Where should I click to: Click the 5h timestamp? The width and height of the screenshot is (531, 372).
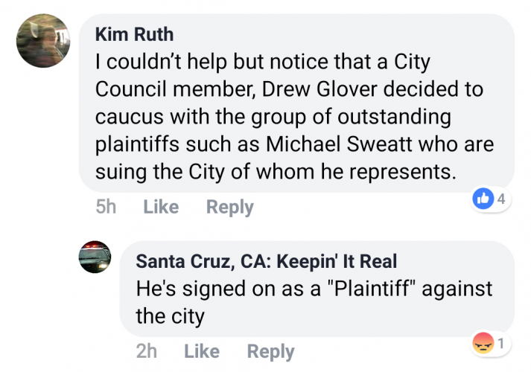pos(106,208)
